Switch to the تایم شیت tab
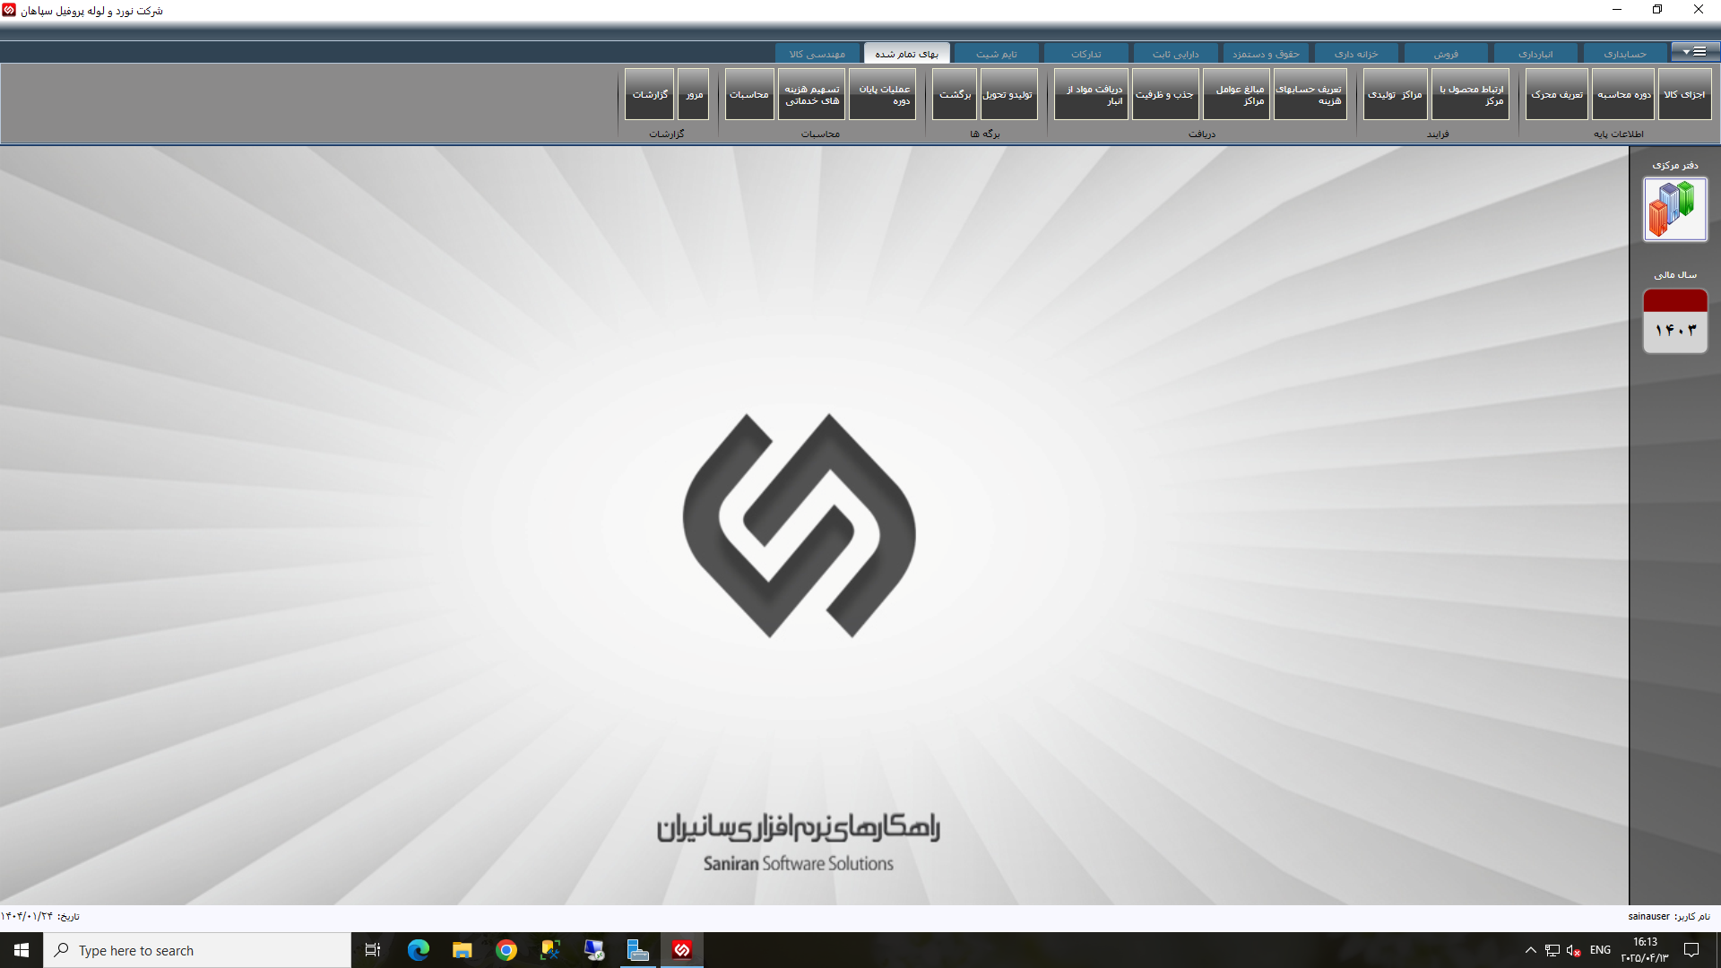Image resolution: width=1721 pixels, height=968 pixels. coord(998,53)
